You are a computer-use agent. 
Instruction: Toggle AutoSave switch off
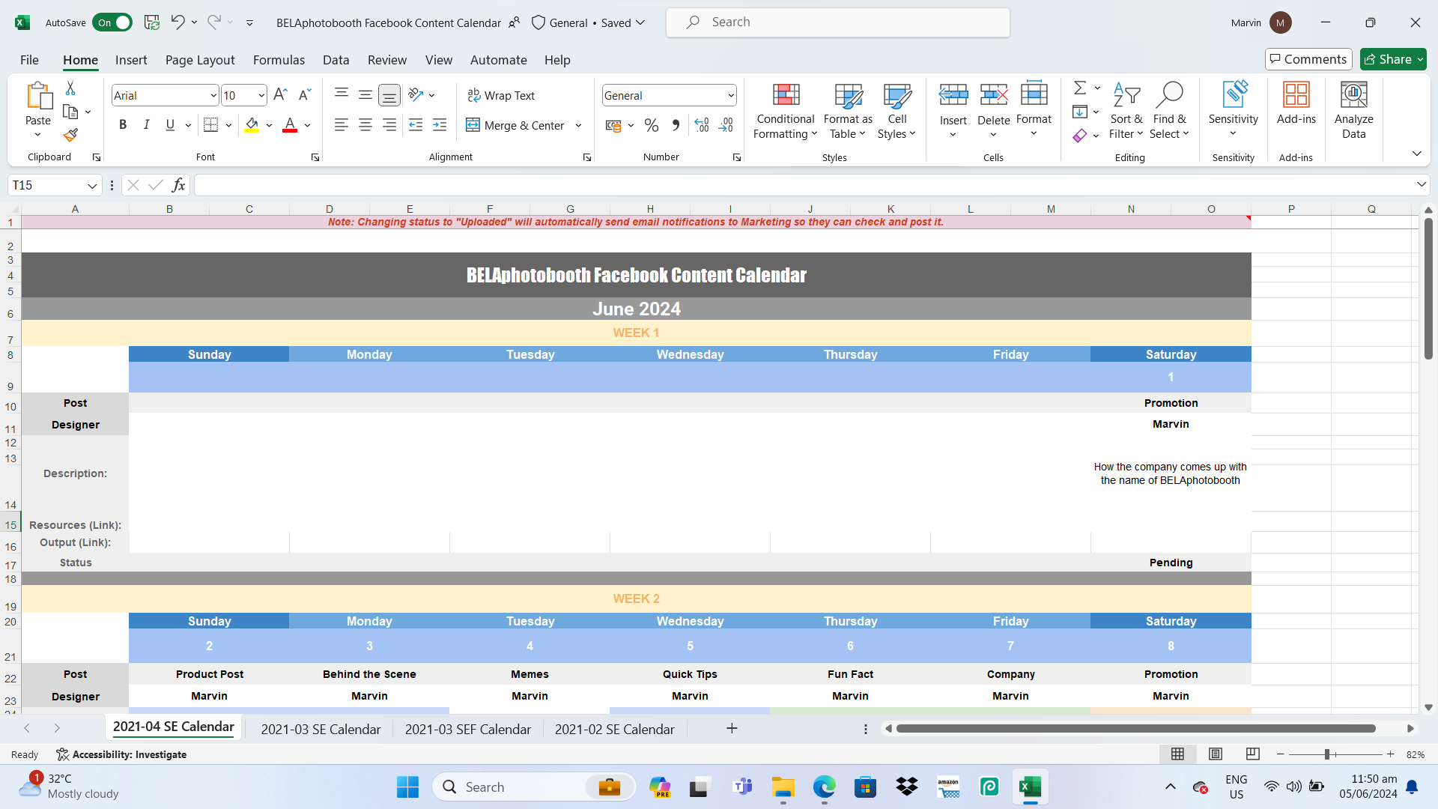coord(112,22)
